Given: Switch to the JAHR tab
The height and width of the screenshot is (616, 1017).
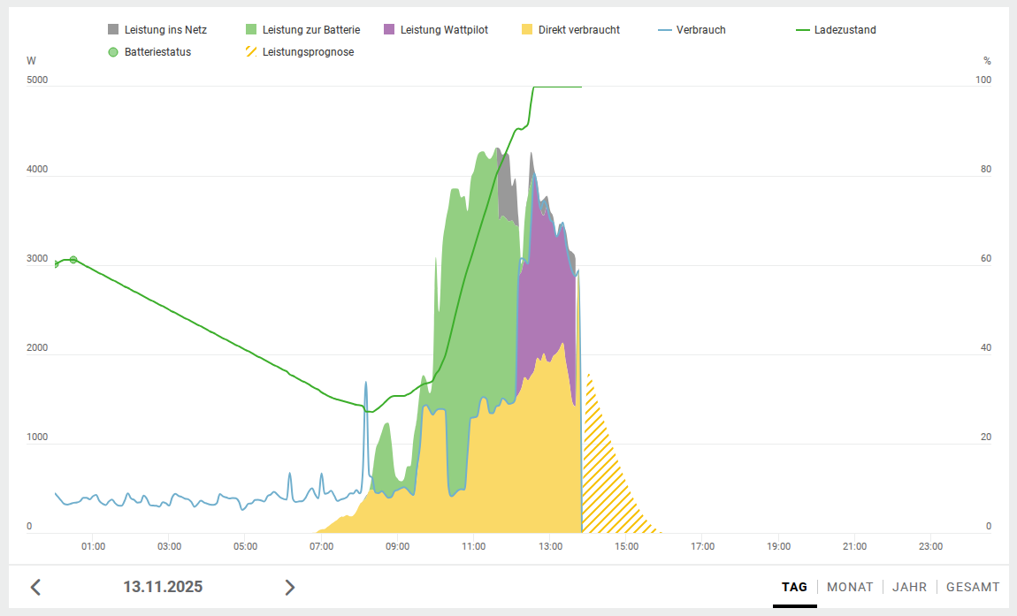Looking at the screenshot, I should click(x=909, y=587).
